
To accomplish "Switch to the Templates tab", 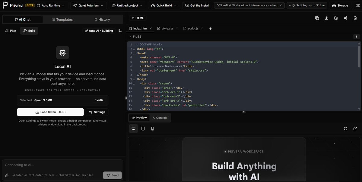I will (x=62, y=20).
